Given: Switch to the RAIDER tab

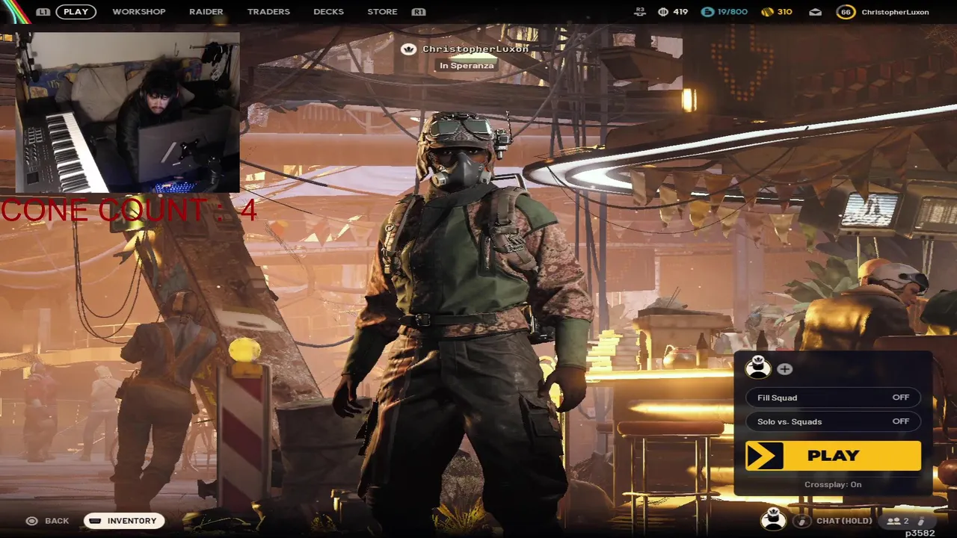Looking at the screenshot, I should (206, 12).
